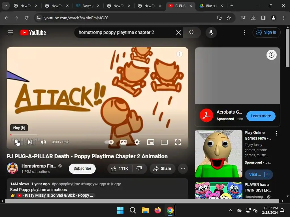Open the YouTube guide hamburger menu
This screenshot has height=217, width=290.
[10, 32]
